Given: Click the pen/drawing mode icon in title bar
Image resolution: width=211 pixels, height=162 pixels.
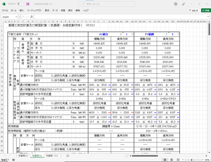Looking at the screenshot, I should click(184, 4).
